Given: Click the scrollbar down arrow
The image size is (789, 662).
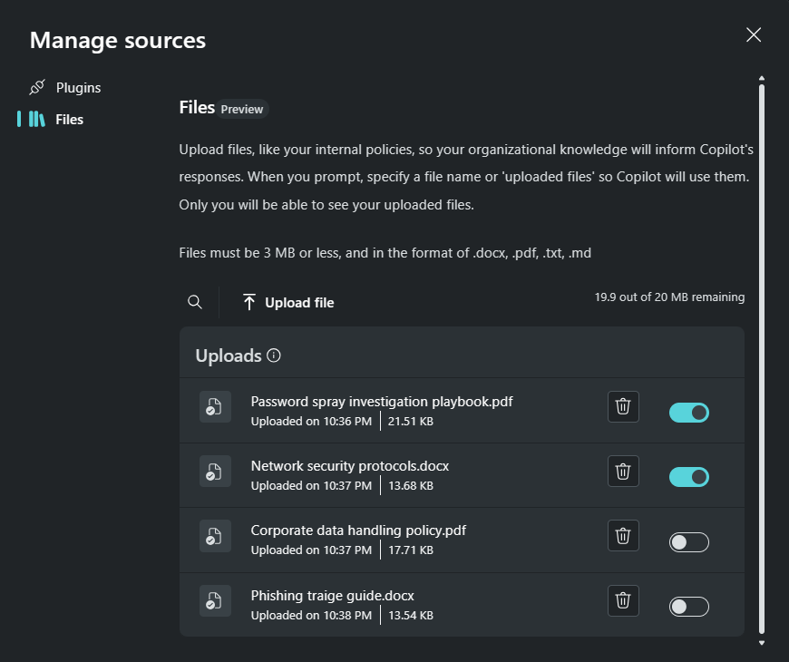Looking at the screenshot, I should pyautogui.click(x=762, y=643).
